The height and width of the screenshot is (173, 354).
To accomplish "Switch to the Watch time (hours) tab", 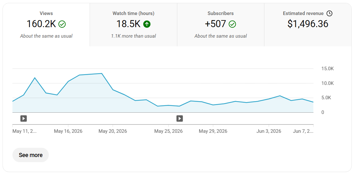I will click(x=133, y=25).
